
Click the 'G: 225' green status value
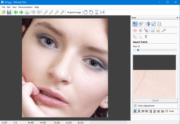[69, 123]
